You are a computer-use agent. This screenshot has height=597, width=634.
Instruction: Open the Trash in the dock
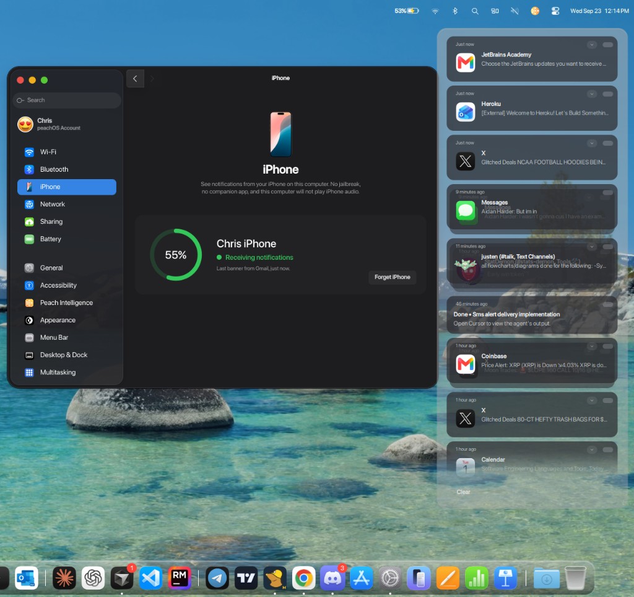(x=575, y=578)
